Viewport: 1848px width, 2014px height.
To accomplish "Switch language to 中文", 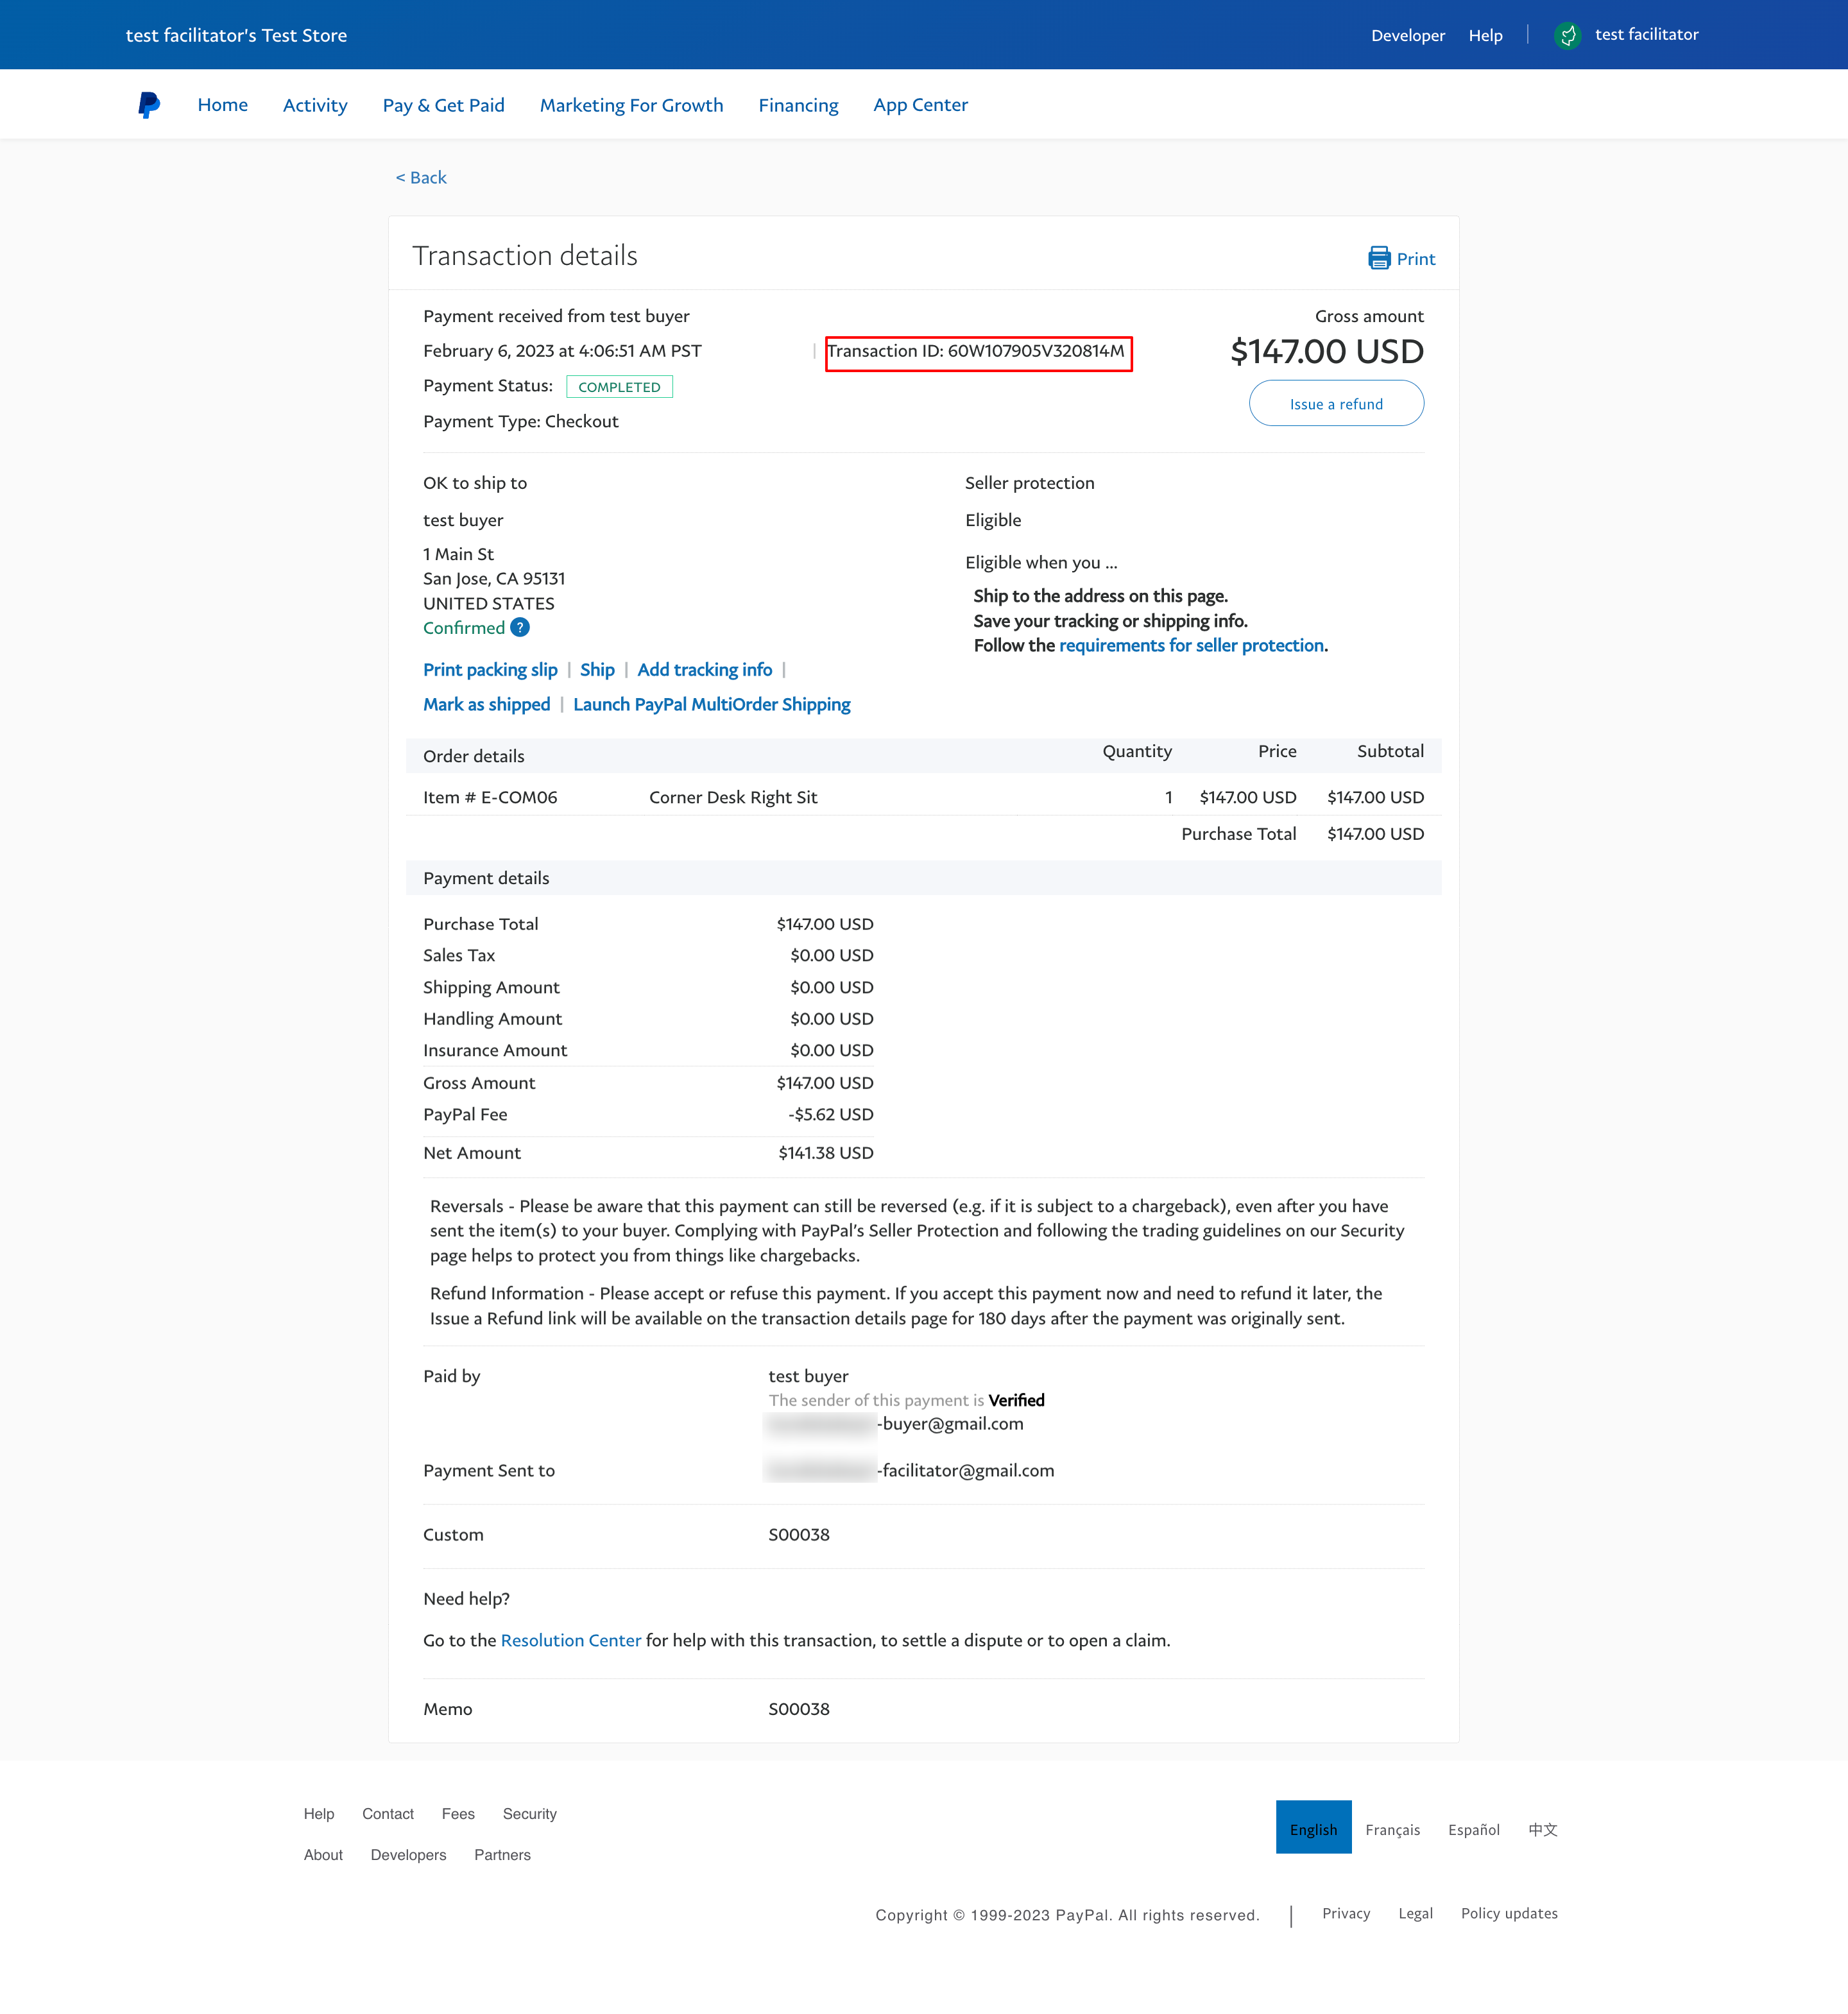I will tap(1543, 1829).
